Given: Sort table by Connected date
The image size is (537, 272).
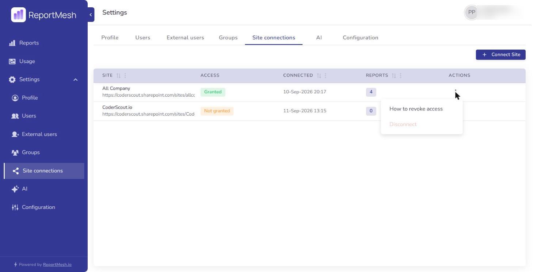Looking at the screenshot, I should click(319, 75).
